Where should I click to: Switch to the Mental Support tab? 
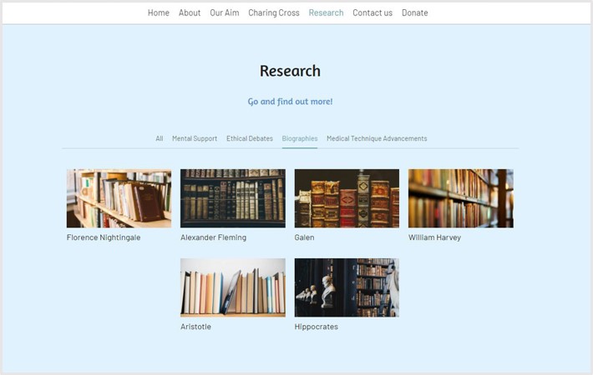click(195, 138)
